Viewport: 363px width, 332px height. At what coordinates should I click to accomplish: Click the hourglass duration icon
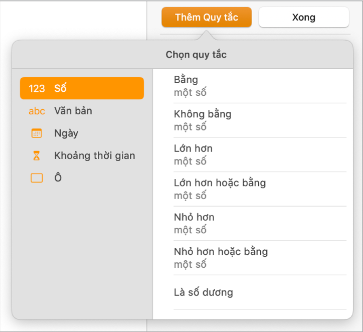[x=37, y=156]
